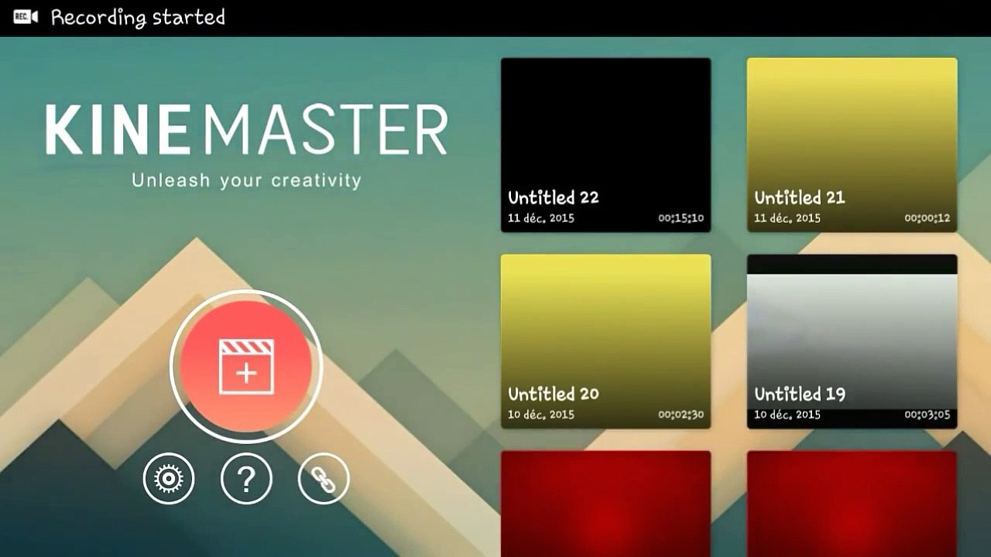The height and width of the screenshot is (557, 991).
Task: Click the 00:03:05 duration label
Action: 928,415
